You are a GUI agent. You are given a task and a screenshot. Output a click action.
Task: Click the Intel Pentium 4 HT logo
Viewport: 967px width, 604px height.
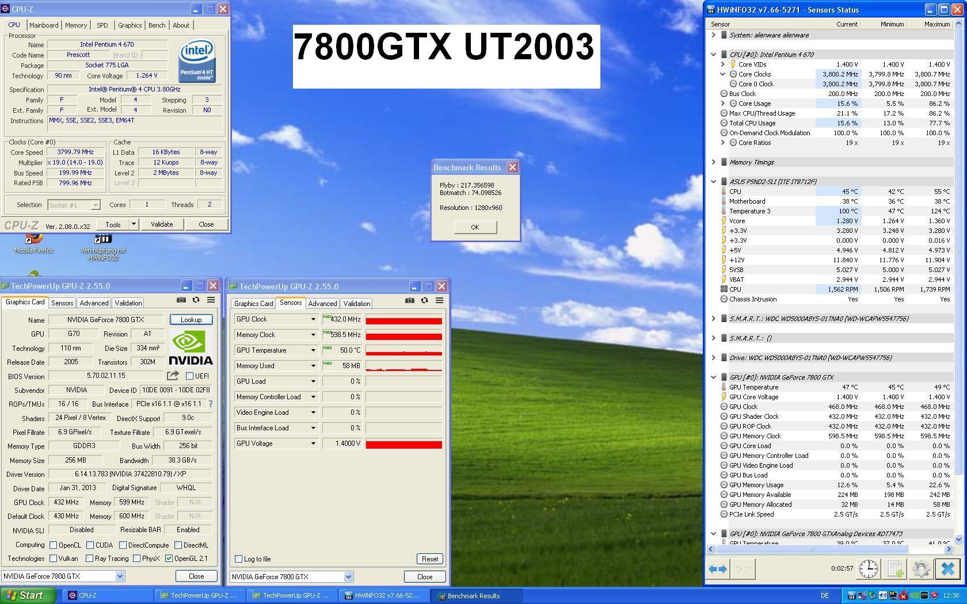[197, 60]
